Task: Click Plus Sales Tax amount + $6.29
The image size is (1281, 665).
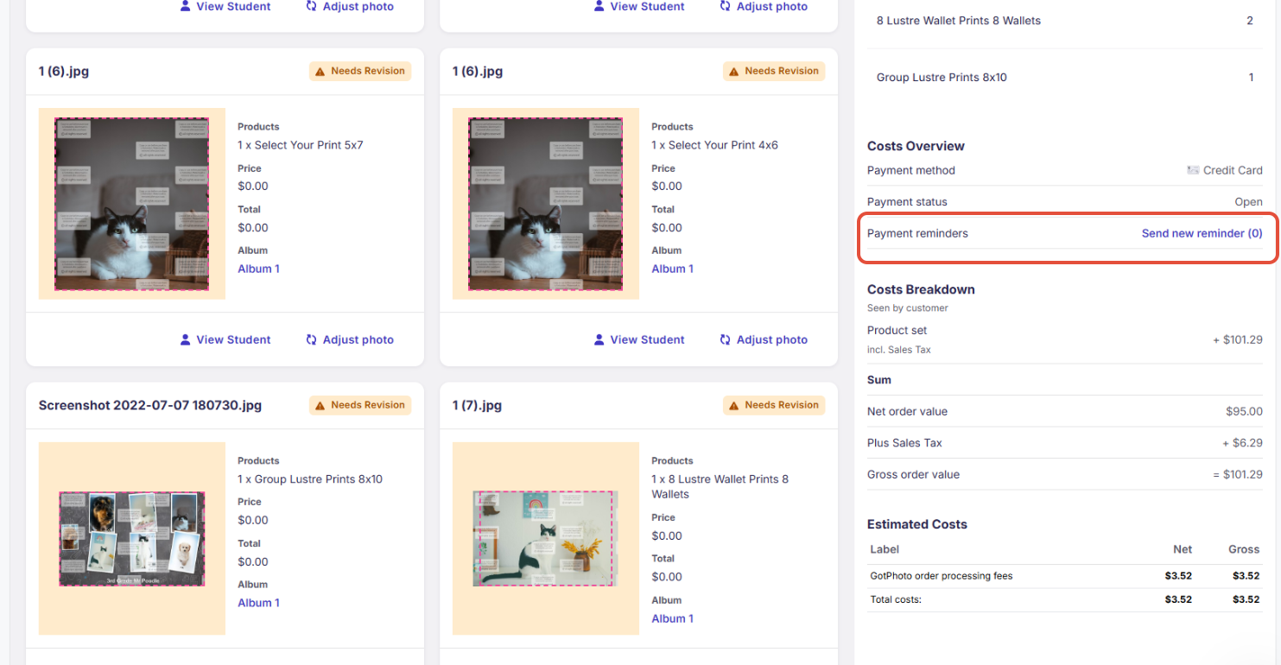Action: (x=1242, y=443)
